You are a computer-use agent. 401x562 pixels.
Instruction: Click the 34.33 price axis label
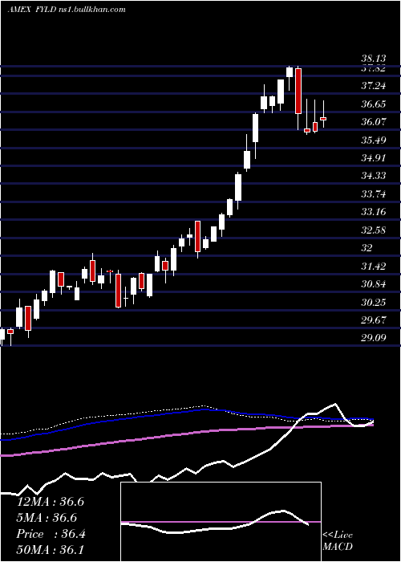click(374, 176)
